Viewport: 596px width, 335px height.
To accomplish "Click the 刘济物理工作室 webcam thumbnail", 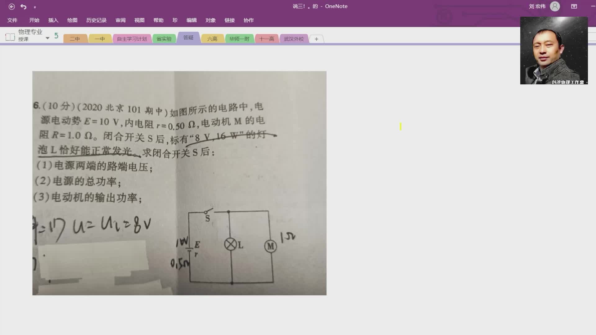I will pyautogui.click(x=554, y=51).
